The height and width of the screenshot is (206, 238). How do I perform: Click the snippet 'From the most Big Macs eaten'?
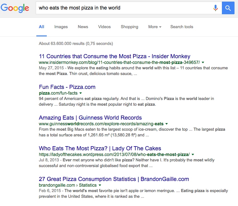(132, 132)
